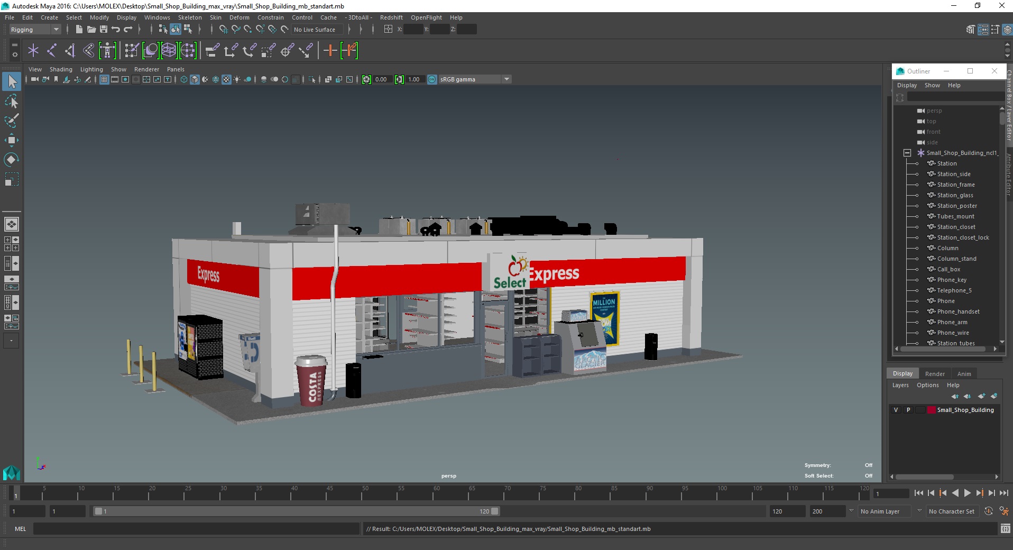The width and height of the screenshot is (1013, 550).
Task: Toggle Smooth shade all cube icon
Action: [x=195, y=79]
